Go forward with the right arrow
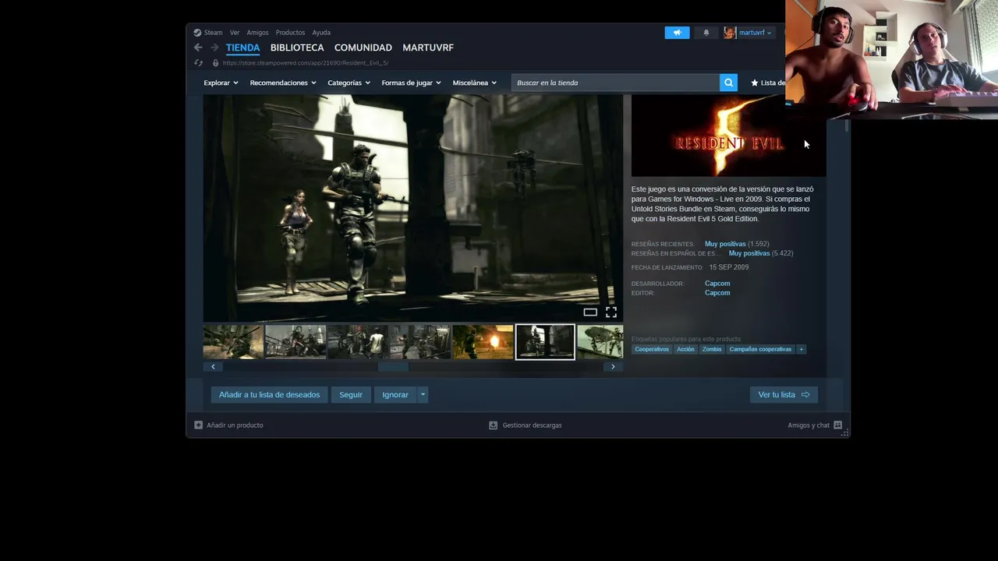Viewport: 998px width, 561px height. click(214, 48)
